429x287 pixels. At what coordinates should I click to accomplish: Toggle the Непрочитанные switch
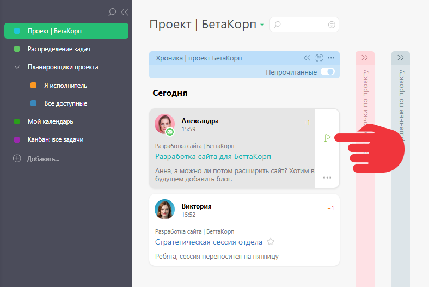[x=328, y=72]
